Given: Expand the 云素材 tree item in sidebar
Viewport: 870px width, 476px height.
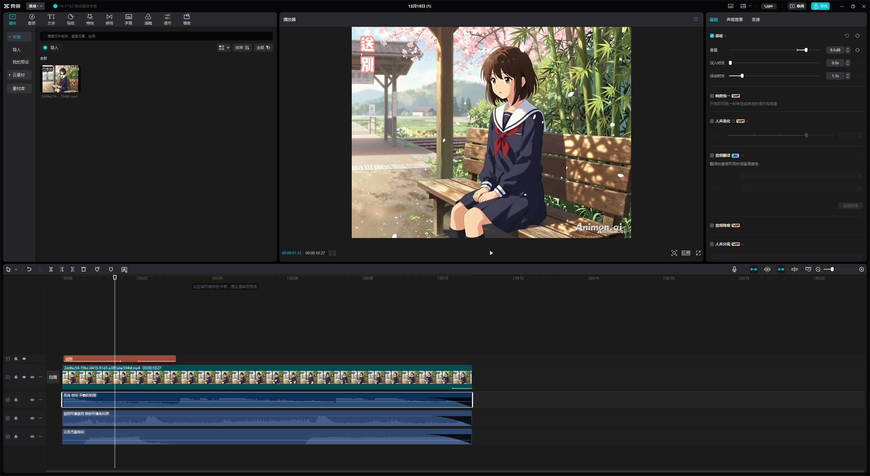Looking at the screenshot, I should click(x=19, y=75).
